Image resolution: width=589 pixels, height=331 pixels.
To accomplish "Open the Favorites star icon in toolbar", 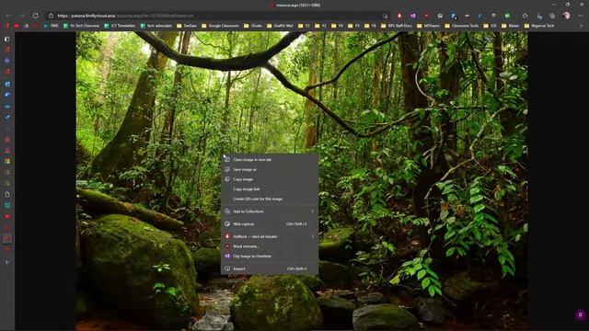I will [x=525, y=16].
